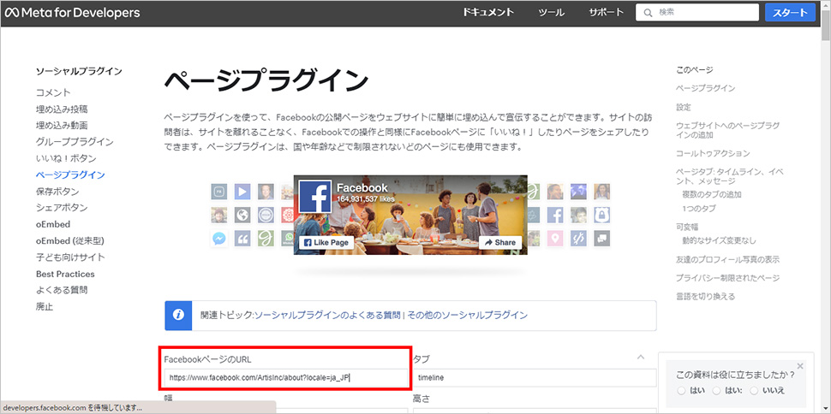The height and width of the screenshot is (414, 831).
Task: Jump to 言語を切り換える section
Action: coord(705,297)
